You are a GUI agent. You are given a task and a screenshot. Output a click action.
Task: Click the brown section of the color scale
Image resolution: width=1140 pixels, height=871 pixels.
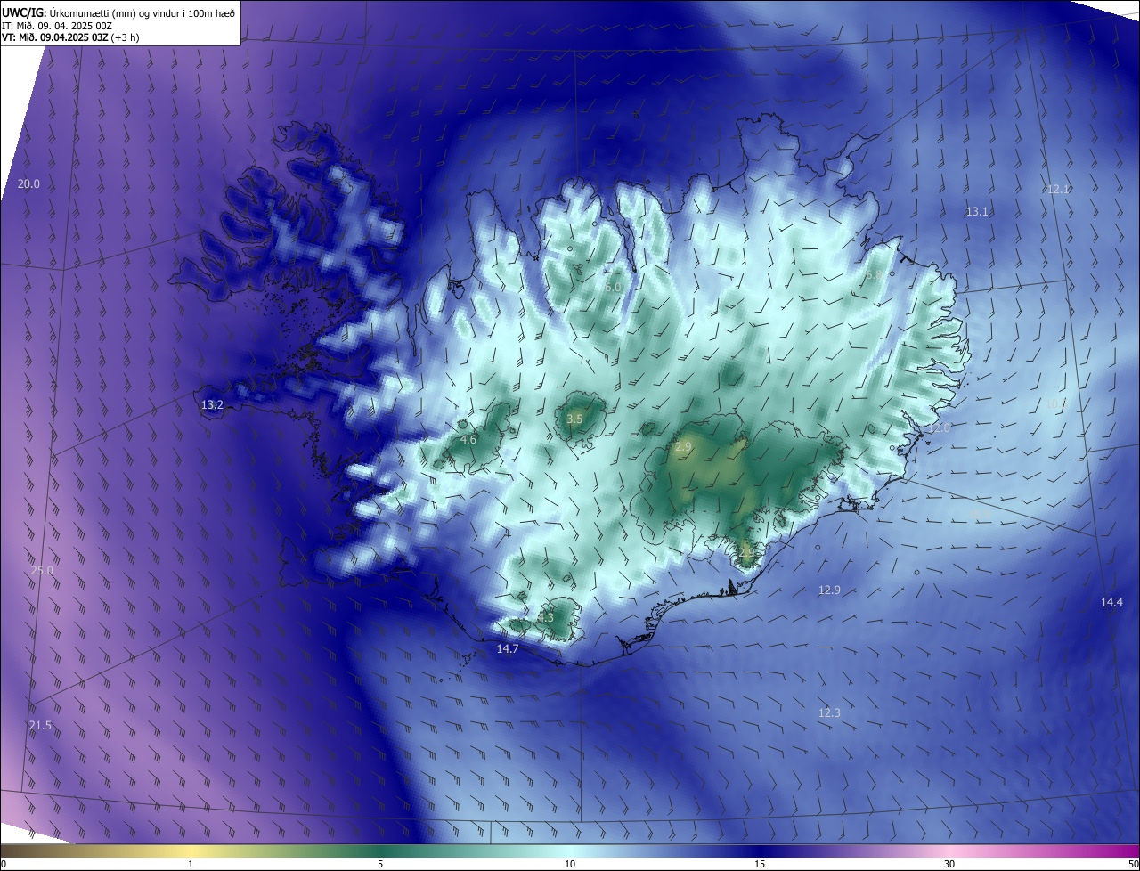45,851
